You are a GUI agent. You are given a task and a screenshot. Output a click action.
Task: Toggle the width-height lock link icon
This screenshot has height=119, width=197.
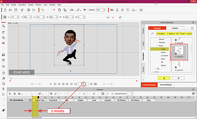click(60, 17)
